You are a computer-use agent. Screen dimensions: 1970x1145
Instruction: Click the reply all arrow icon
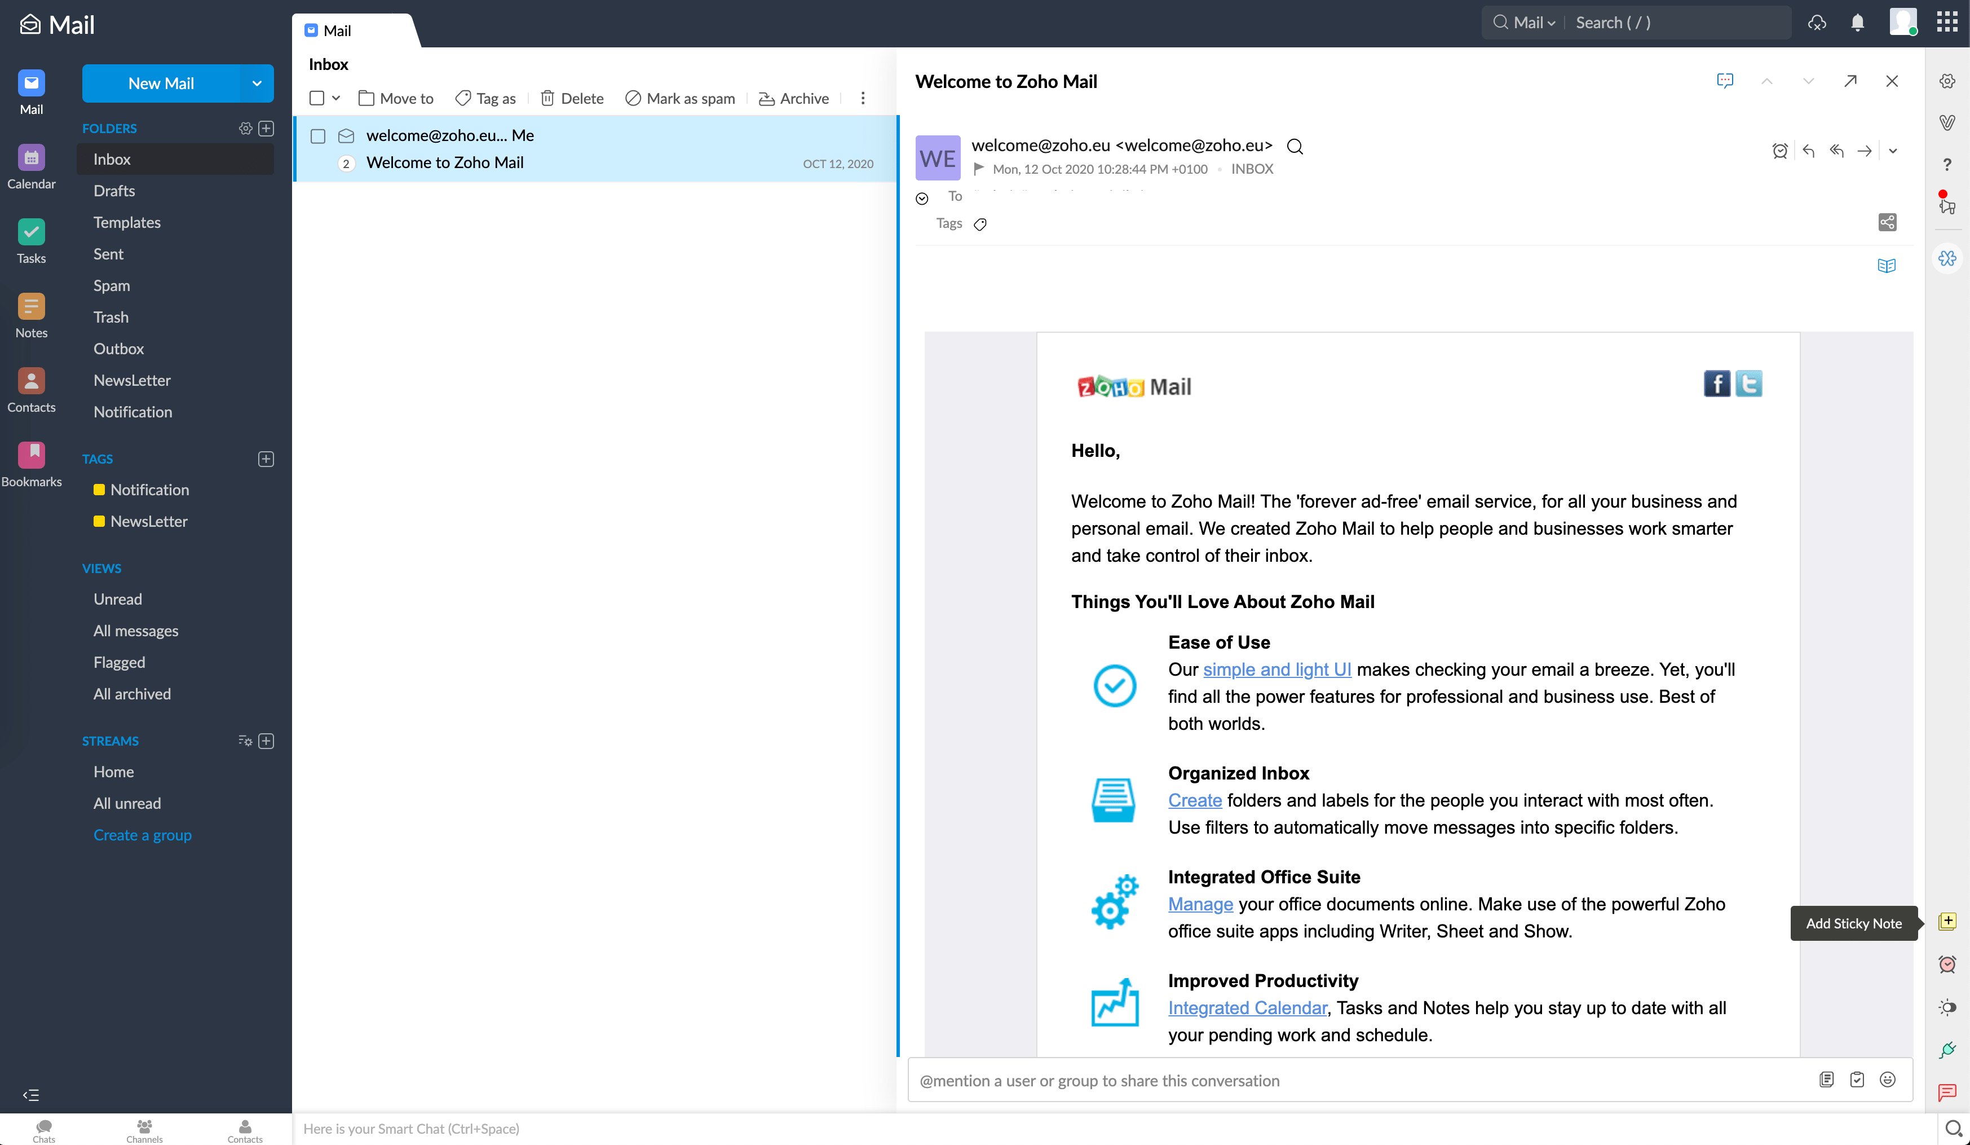click(x=1836, y=151)
